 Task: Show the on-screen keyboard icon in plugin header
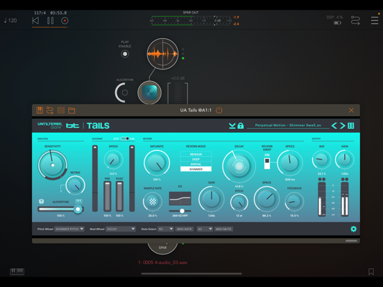[x=40, y=110]
